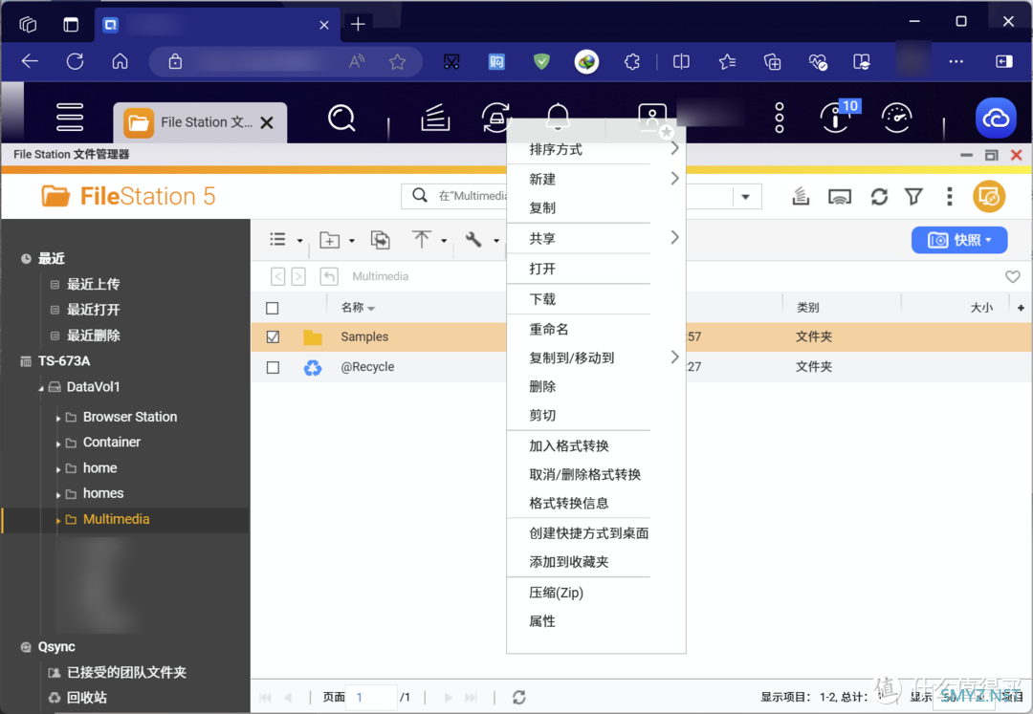Sort by the 名称 column header
This screenshot has width=1033, height=714.
(x=352, y=308)
